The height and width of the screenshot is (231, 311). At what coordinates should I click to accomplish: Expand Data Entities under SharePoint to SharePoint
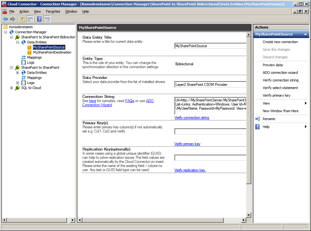coord(17,73)
